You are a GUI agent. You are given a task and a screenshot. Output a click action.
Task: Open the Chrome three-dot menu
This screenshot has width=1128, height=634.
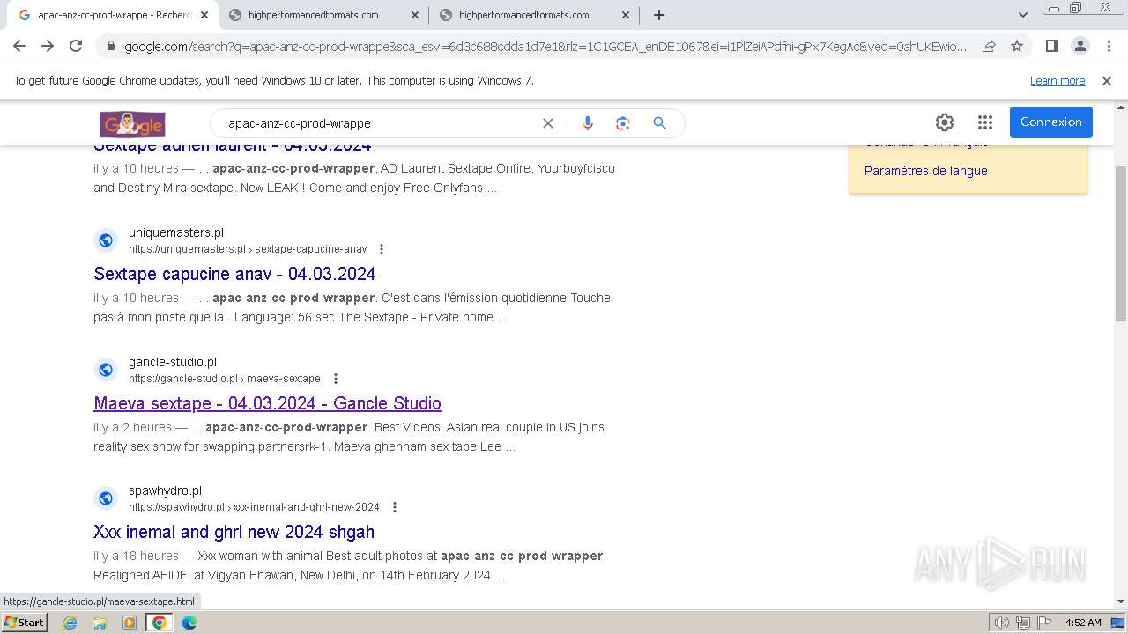(1108, 46)
